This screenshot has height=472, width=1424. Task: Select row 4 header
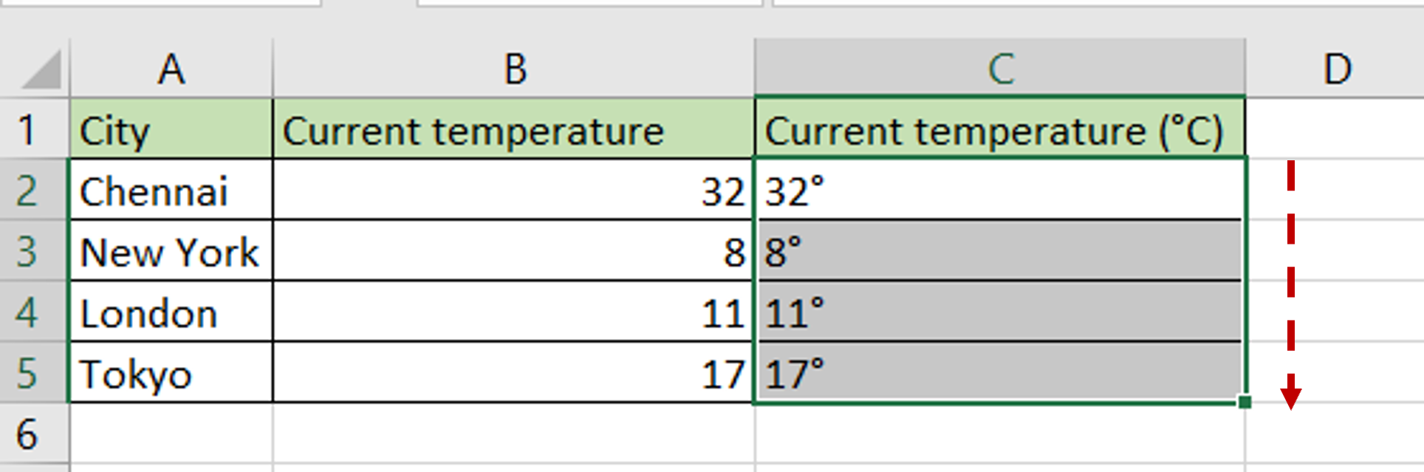pos(33,312)
